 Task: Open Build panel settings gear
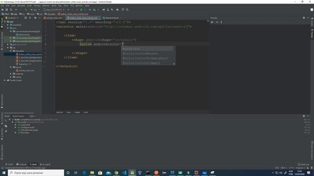[304, 116]
